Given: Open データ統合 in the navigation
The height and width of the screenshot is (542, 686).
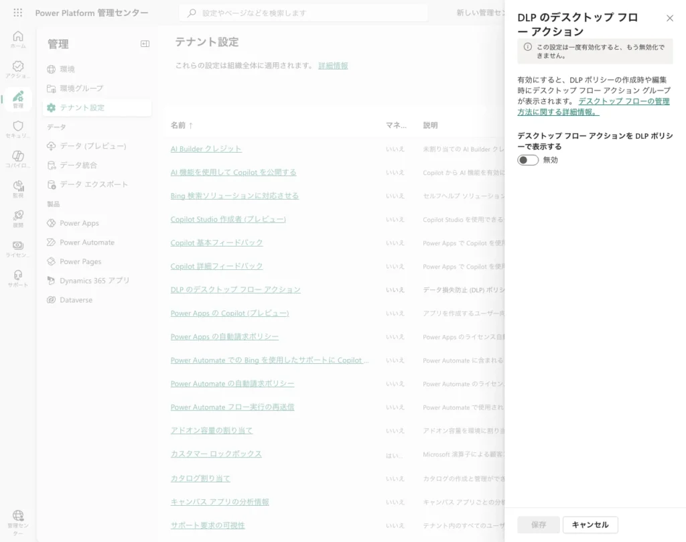Looking at the screenshot, I should (97, 165).
